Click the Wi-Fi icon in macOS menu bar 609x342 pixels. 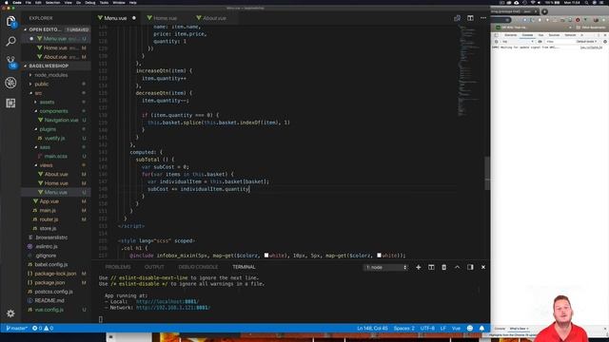[x=533, y=2]
